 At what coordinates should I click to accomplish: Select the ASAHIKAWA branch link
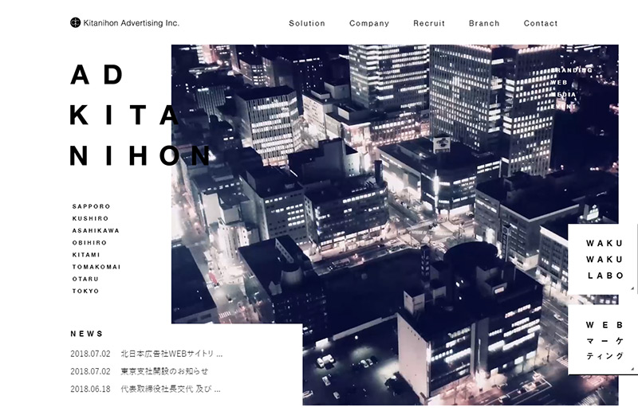tap(96, 231)
